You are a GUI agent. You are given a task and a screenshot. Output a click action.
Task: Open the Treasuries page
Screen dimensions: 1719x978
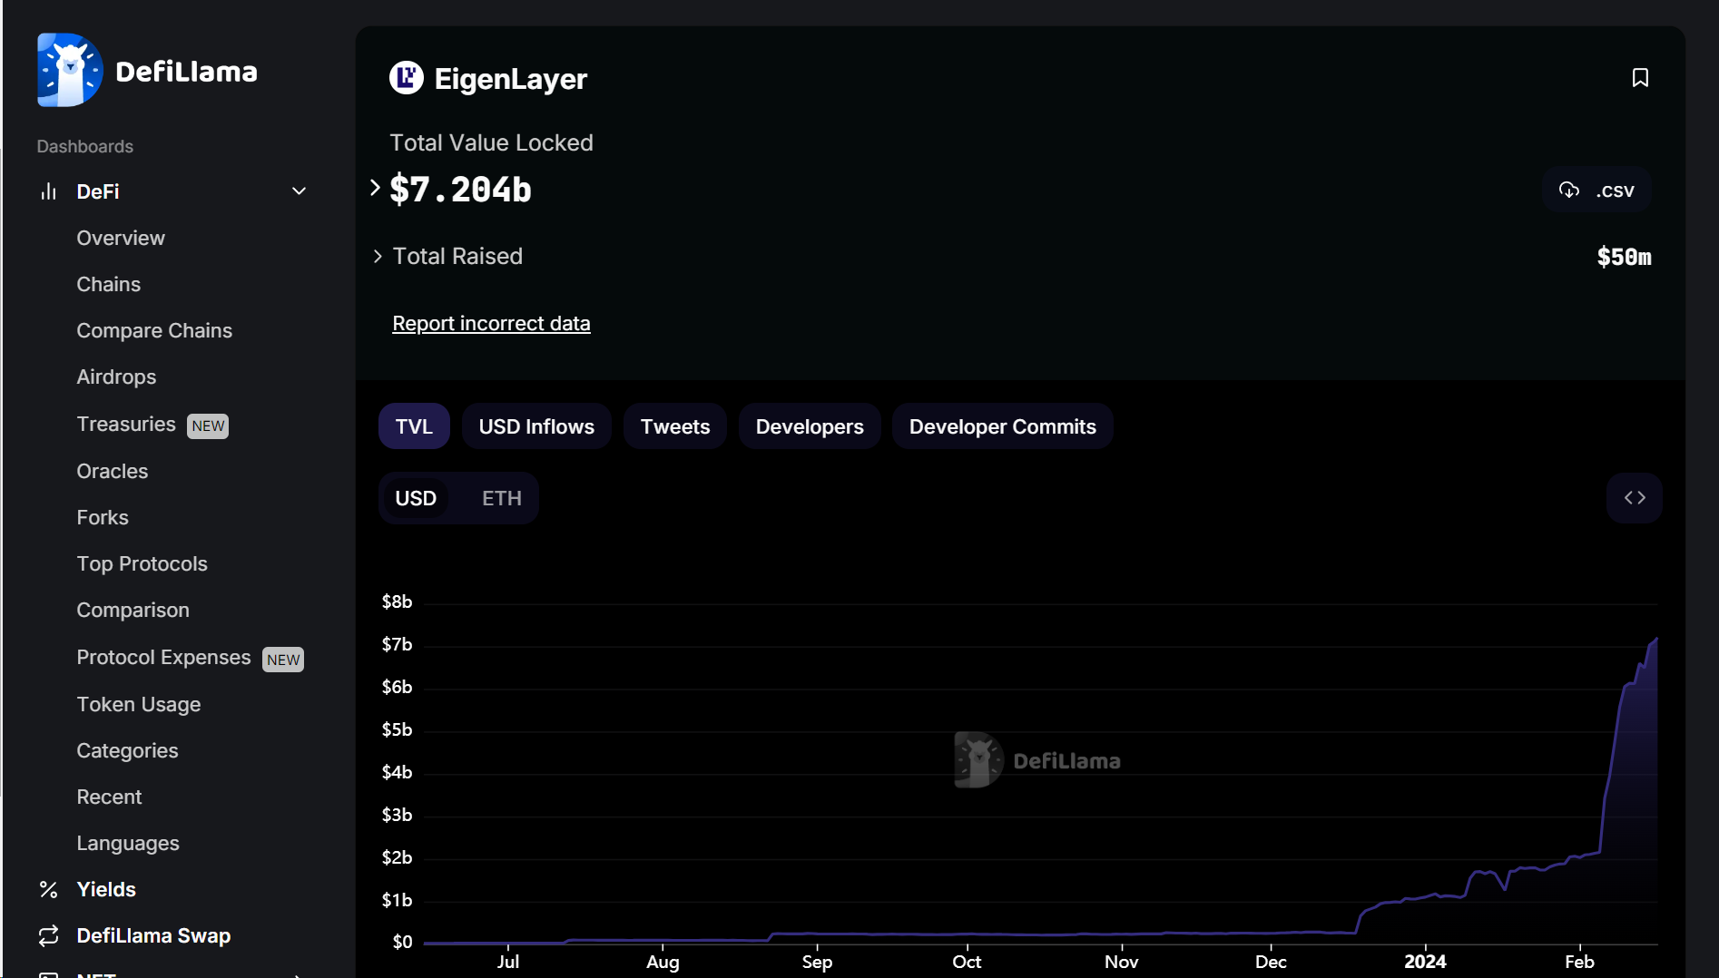coord(126,425)
